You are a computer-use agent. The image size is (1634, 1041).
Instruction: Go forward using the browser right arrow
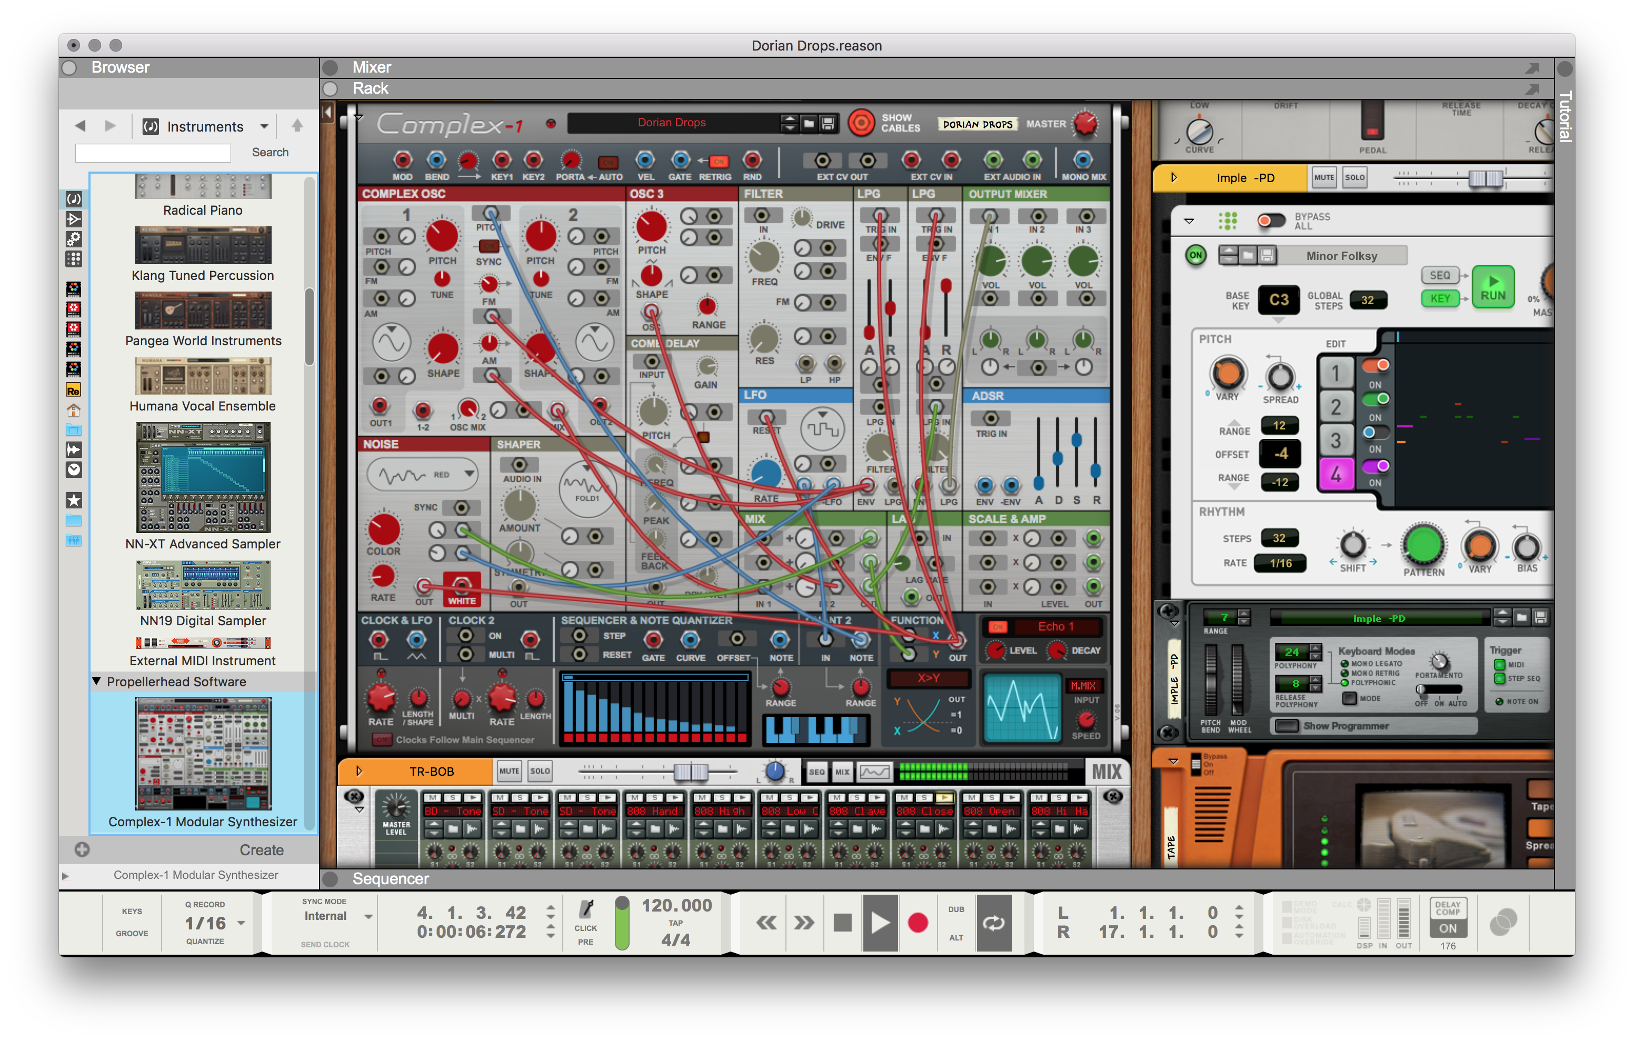coord(110,126)
